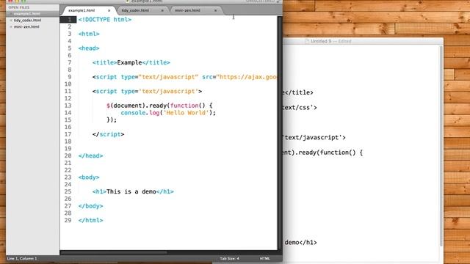Click the .ready(function() { line in Untitled 9 window
Image resolution: width=470 pixels, height=264 pixels.
[x=324, y=153]
